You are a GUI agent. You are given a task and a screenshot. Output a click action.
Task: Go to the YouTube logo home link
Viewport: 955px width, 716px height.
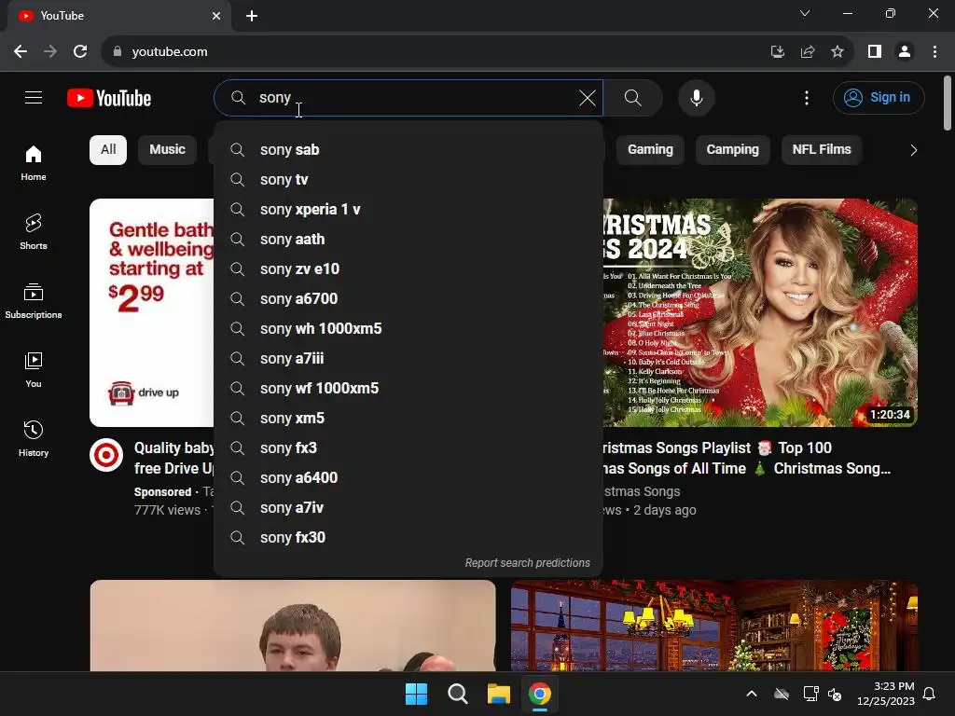coord(109,98)
